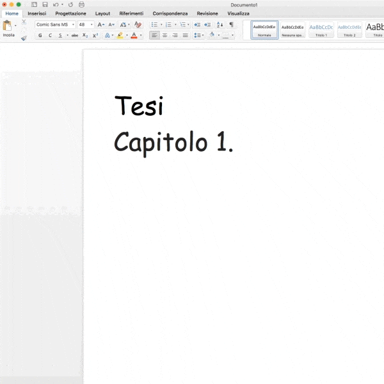
Task: Toggle strikethrough abc formatting
Action: pos(75,35)
